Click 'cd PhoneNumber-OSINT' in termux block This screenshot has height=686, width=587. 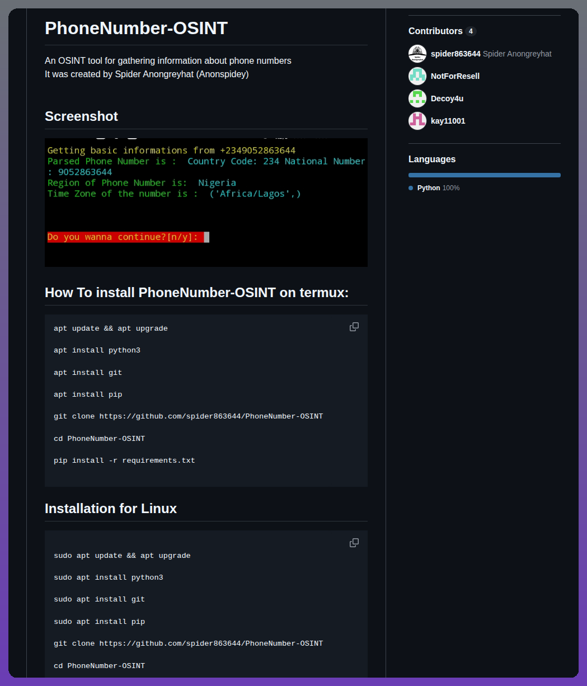[99, 439]
